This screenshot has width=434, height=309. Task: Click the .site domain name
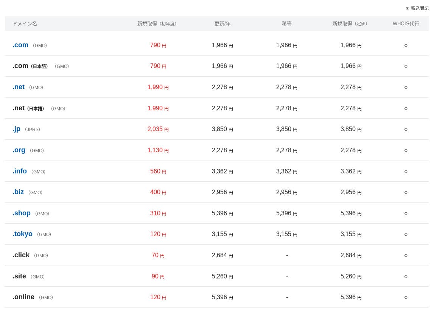[19, 277]
